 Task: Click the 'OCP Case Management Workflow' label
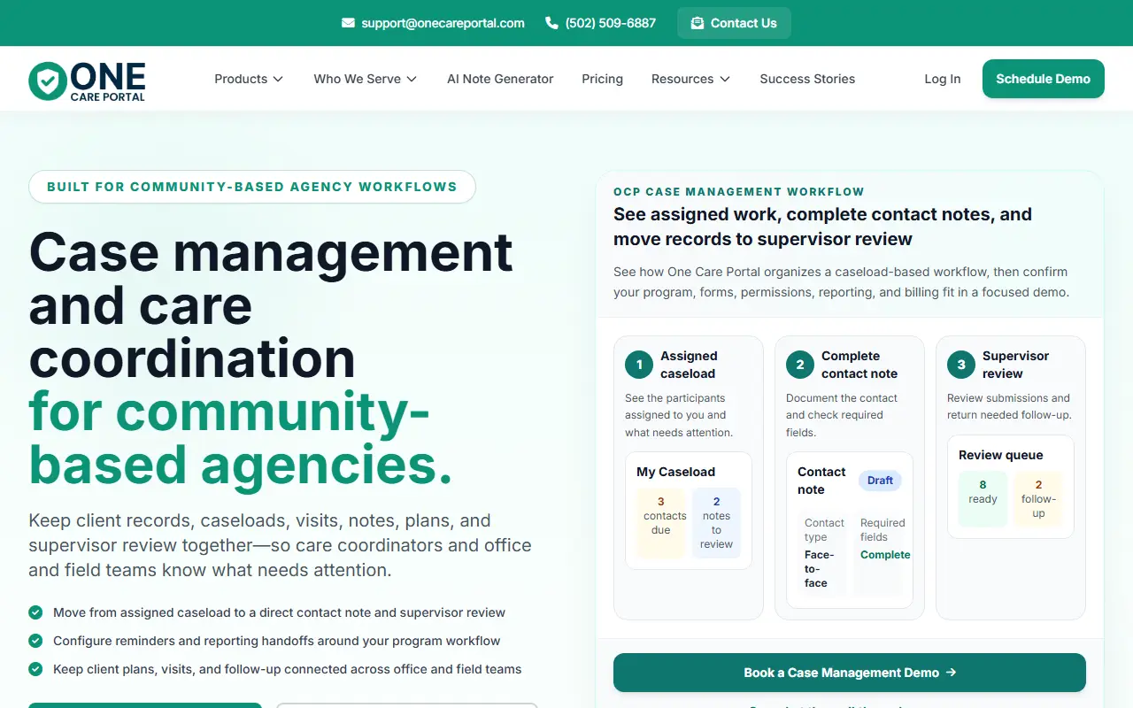(x=739, y=191)
